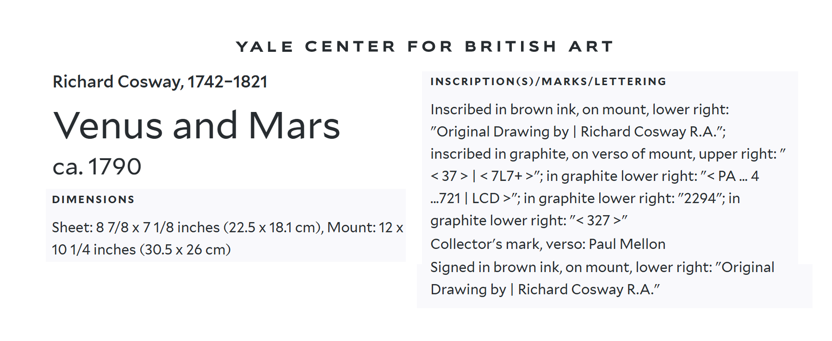Click the Sheet 8 7/8 x 7 1/8 inches text
Viewport: 832px width, 341px height.
[136, 228]
